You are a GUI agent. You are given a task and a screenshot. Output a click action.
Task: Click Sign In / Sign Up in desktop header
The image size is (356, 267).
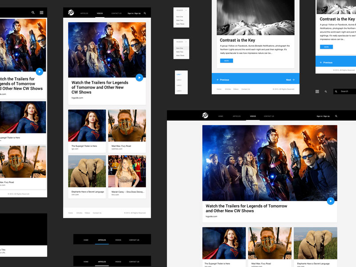323,116
